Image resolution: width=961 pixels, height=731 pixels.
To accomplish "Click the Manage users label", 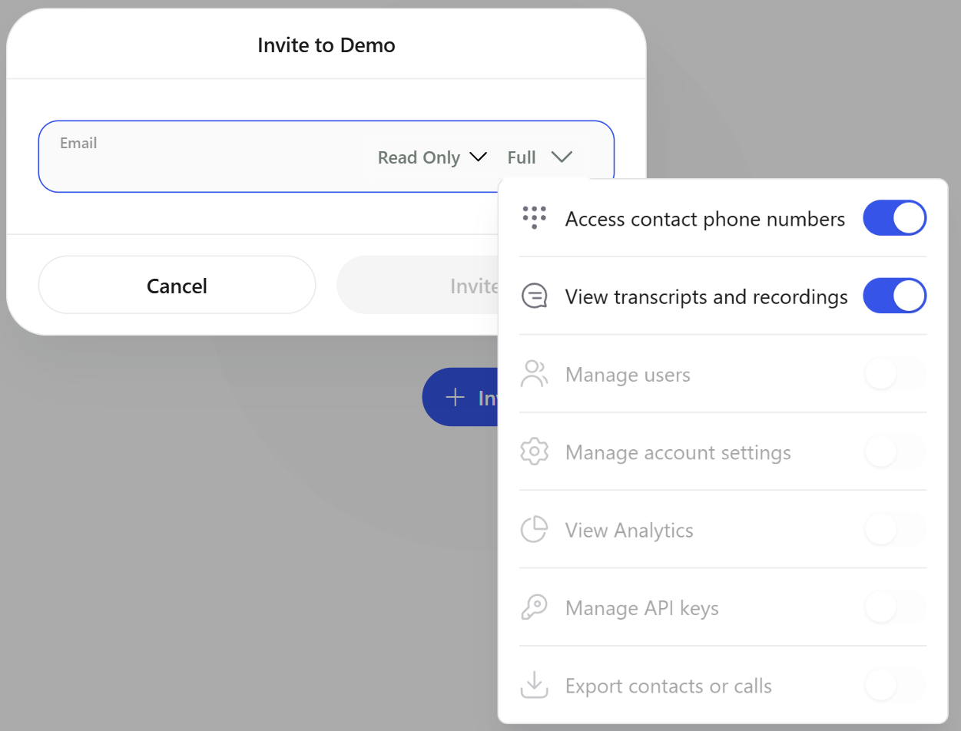I will [x=628, y=375].
